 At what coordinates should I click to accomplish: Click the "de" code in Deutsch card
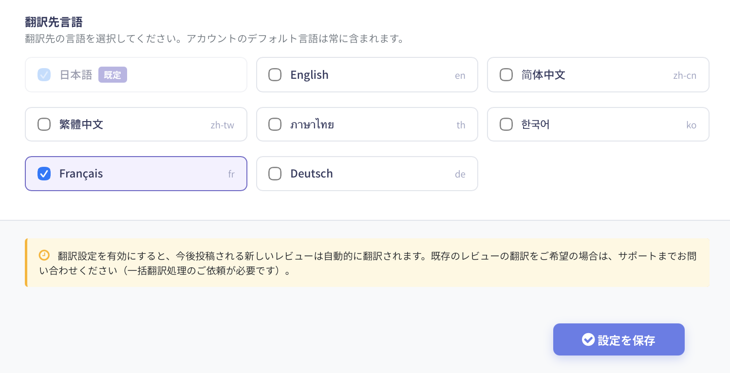(x=460, y=174)
